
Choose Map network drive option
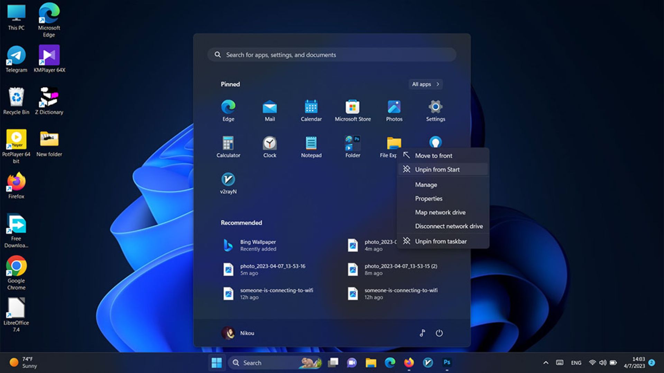point(440,212)
